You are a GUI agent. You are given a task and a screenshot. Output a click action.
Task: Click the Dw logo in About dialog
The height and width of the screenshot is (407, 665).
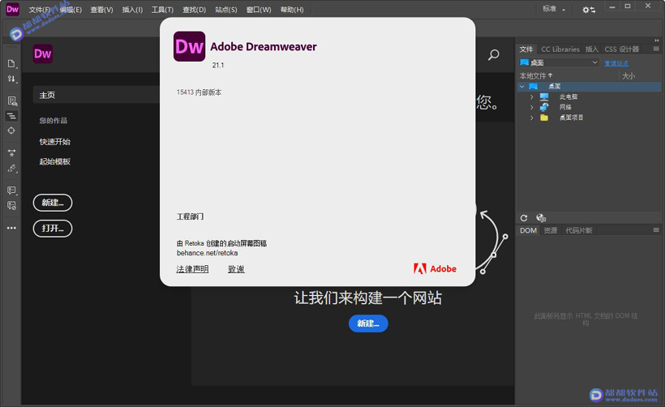coord(190,46)
